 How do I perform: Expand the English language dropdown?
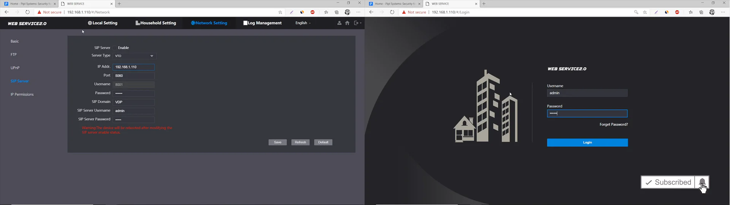pyautogui.click(x=303, y=23)
